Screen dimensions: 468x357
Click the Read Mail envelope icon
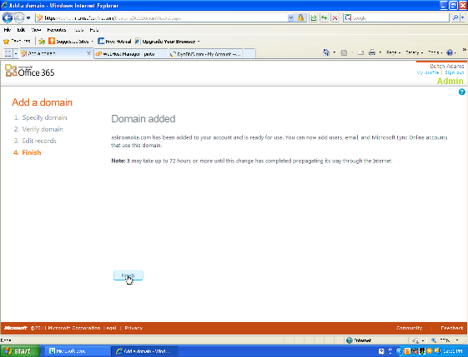coord(360,52)
